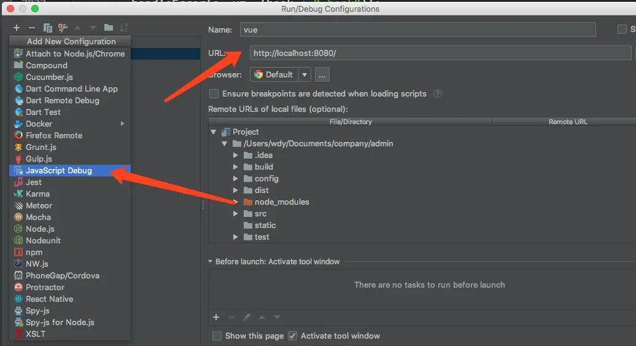Click the Move Up arrow in configurations toolbar
Screen dimensions: 636x346
click(x=77, y=28)
